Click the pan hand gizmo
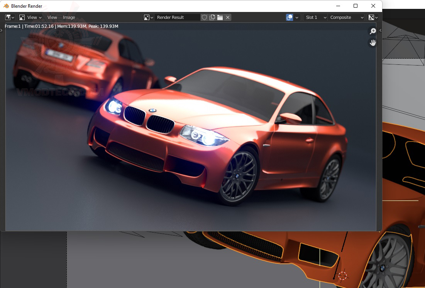Viewport: 425px width, 288px height. point(373,43)
